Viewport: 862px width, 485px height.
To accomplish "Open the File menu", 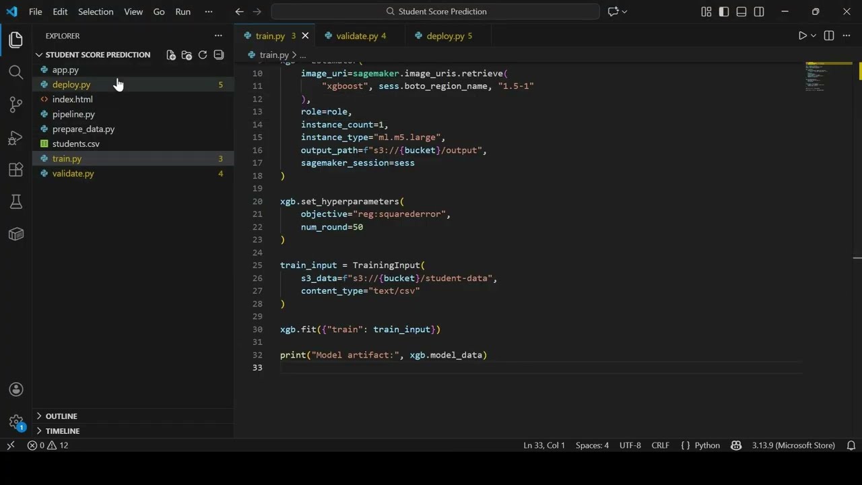I will tap(36, 11).
